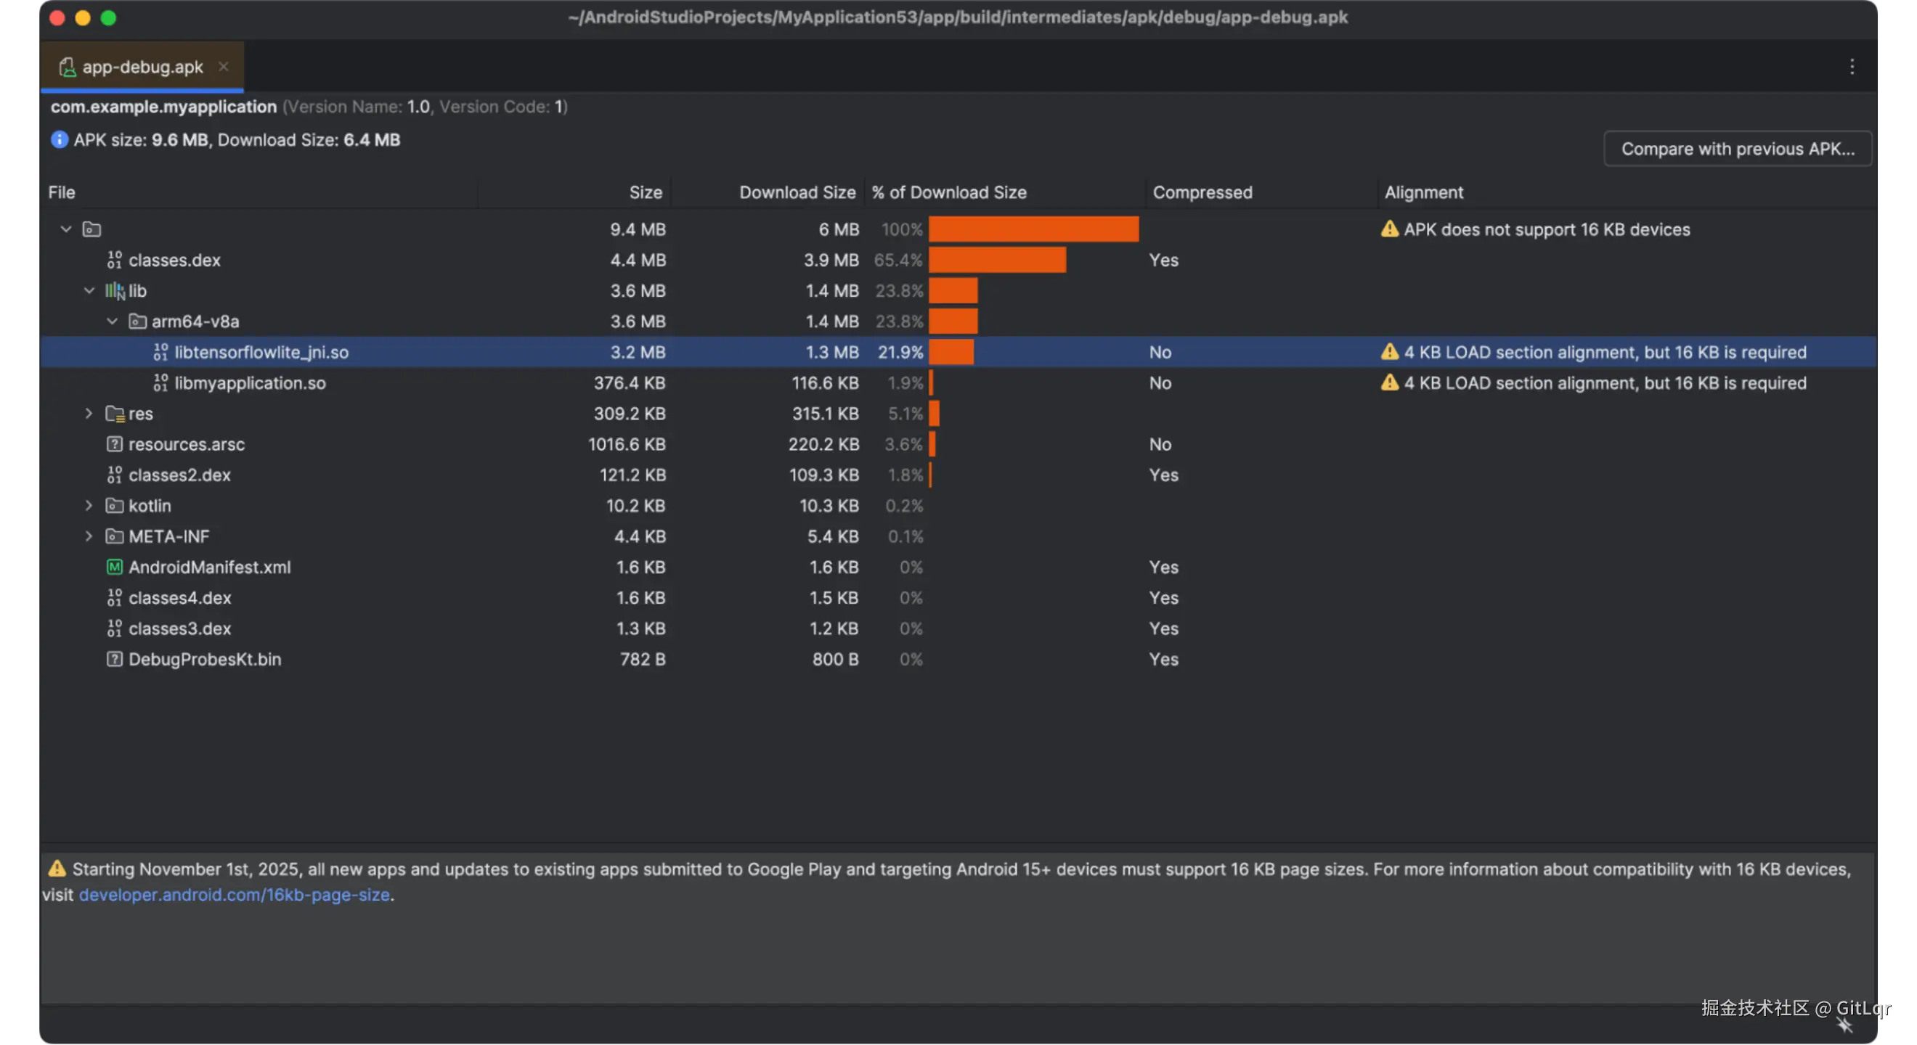
Task: Click the classes.dex binary file icon
Action: pyautogui.click(x=114, y=260)
